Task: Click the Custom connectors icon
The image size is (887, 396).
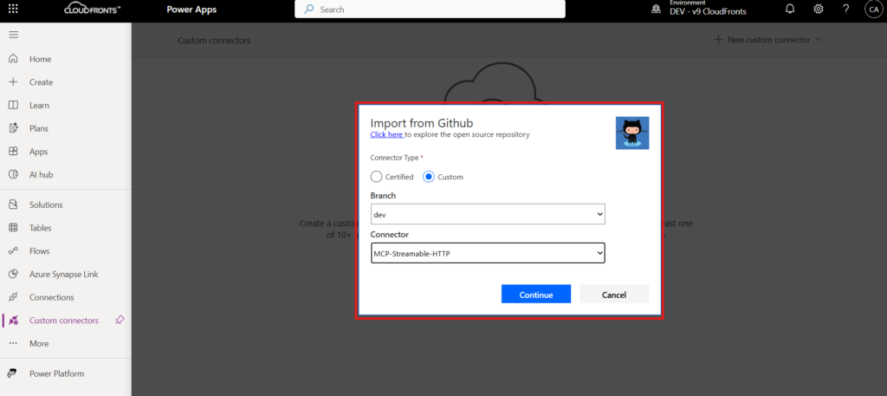Action: [14, 321]
